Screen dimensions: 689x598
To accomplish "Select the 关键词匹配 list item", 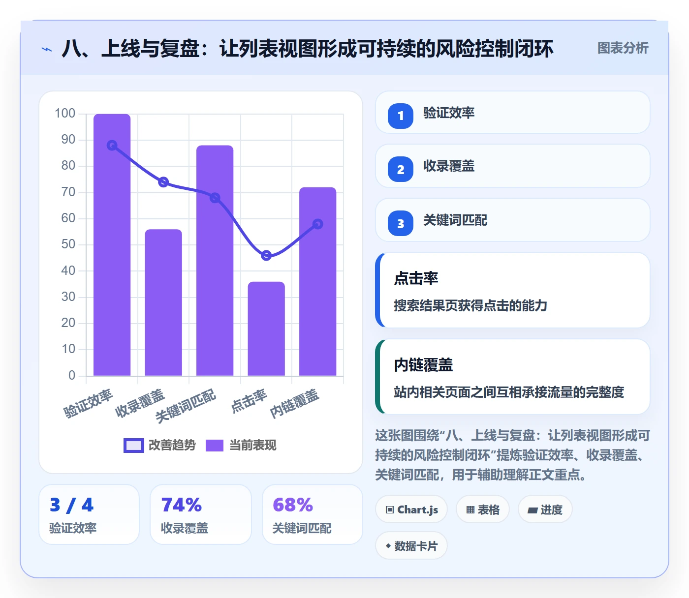I will (x=513, y=220).
